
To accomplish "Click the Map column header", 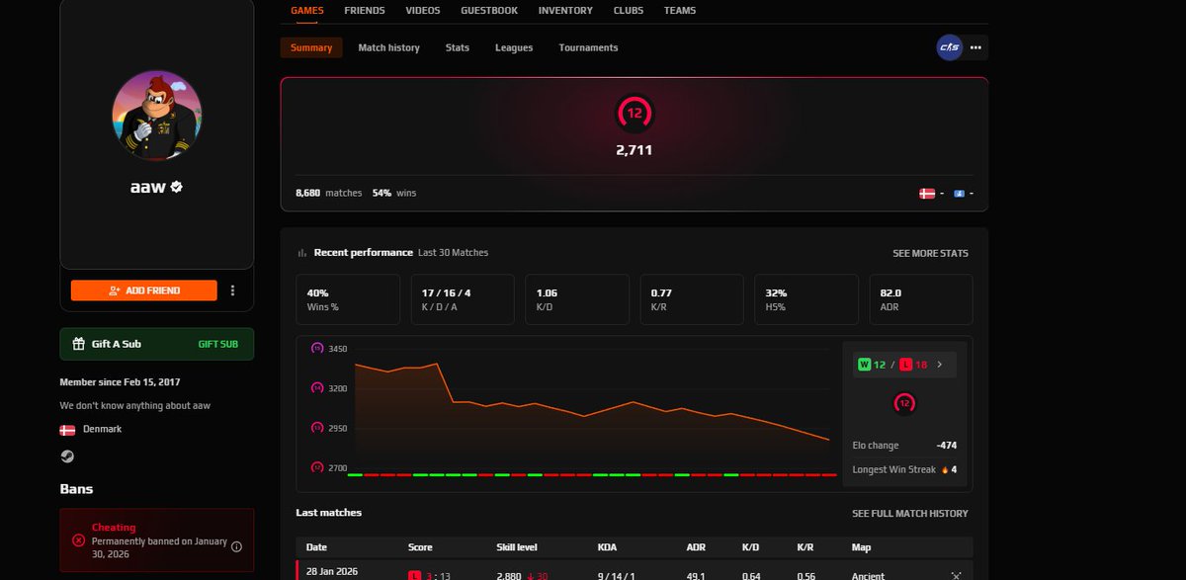I will (x=861, y=547).
